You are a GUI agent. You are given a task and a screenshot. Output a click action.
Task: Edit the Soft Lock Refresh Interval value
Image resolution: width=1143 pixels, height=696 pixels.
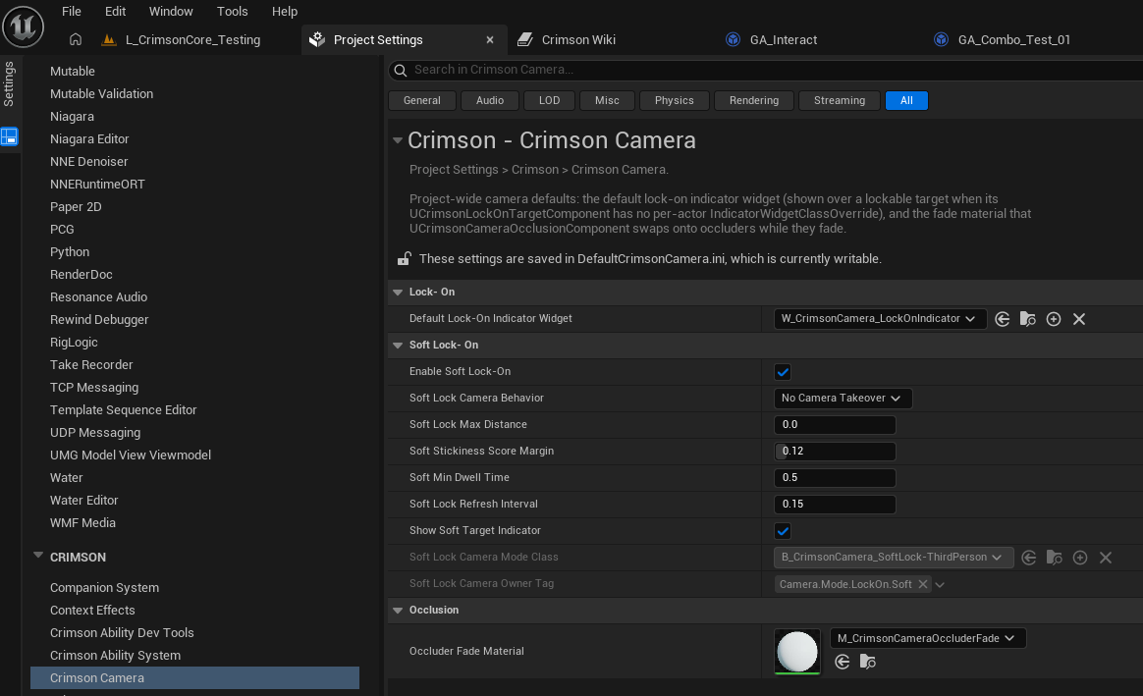tap(835, 505)
